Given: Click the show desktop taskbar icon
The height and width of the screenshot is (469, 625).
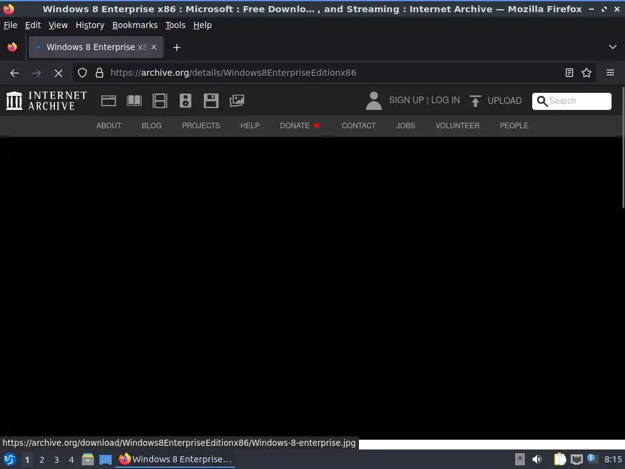Looking at the screenshot, I should (106, 459).
